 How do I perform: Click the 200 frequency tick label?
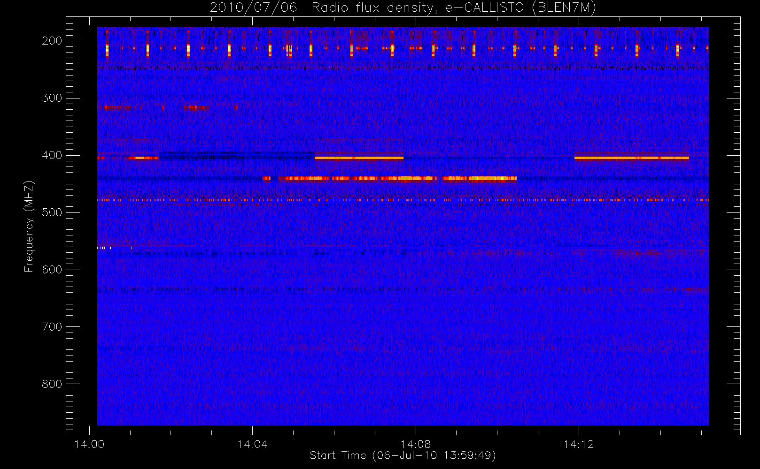pos(52,41)
